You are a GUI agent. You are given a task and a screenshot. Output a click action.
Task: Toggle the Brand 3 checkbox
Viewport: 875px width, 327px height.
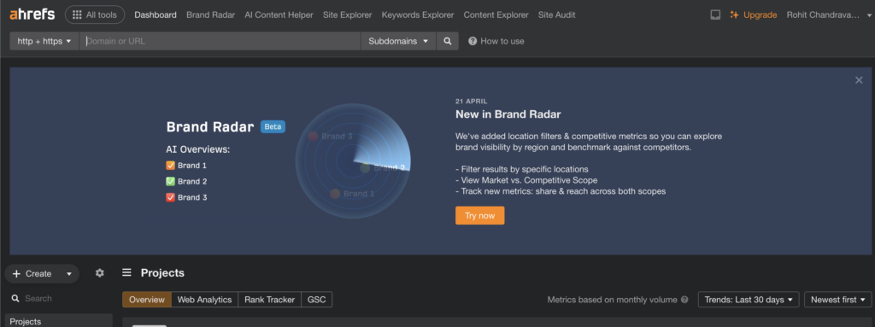[171, 197]
